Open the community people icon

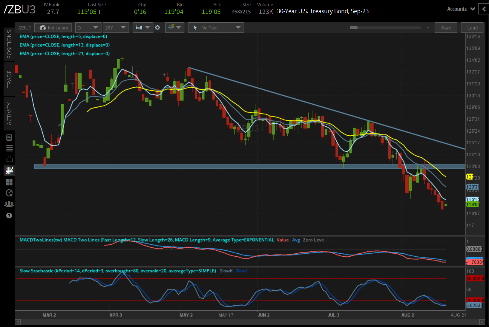point(9,204)
